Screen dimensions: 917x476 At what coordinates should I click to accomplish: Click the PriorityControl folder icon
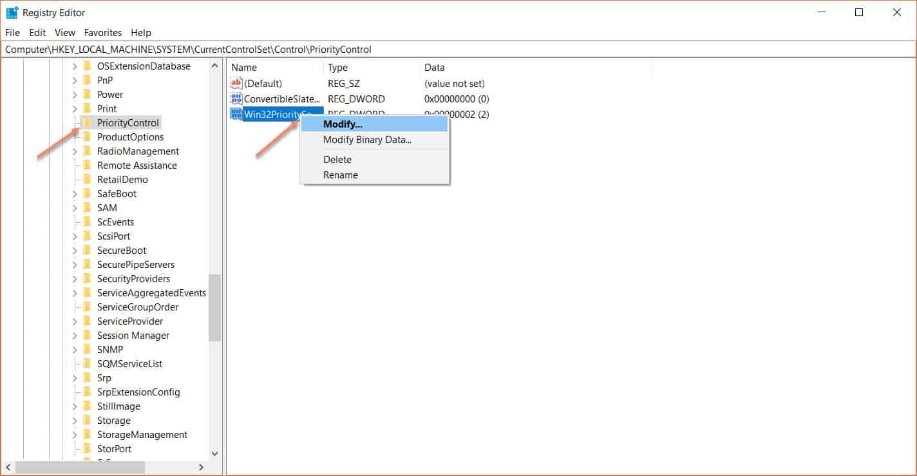tap(87, 122)
